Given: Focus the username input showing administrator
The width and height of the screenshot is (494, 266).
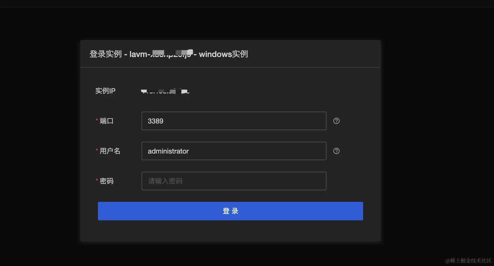Looking at the screenshot, I should [x=234, y=151].
